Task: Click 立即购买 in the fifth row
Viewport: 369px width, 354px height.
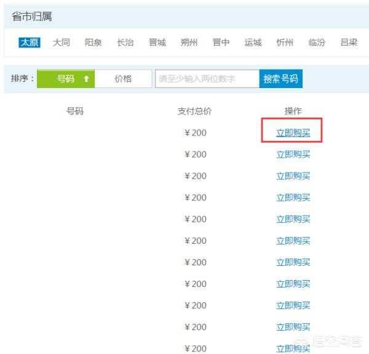Action: pyautogui.click(x=293, y=219)
